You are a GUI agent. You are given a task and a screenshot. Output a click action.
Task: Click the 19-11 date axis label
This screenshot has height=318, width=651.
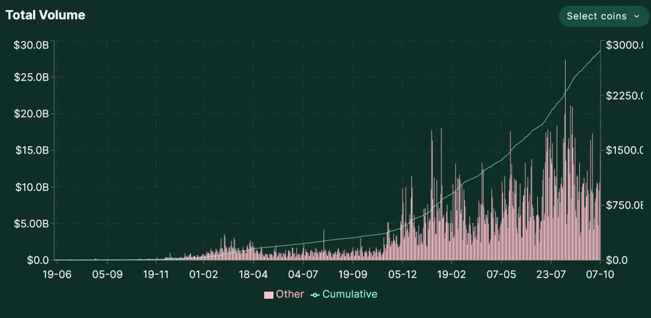point(156,275)
